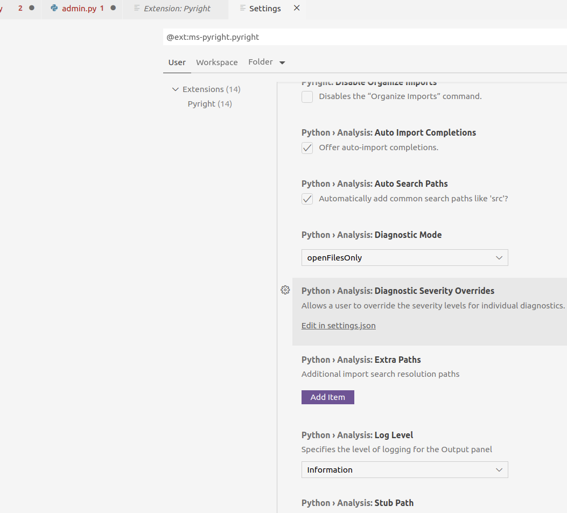Screen dimensions: 567x513
Task: Open the Log Level dropdown showing Information
Action: pos(404,469)
